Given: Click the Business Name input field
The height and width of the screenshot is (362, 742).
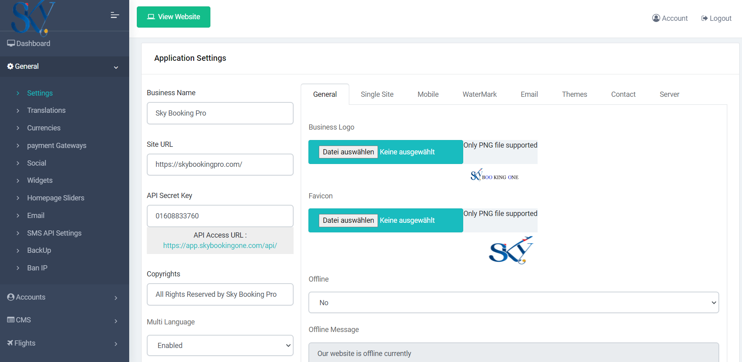Looking at the screenshot, I should [x=220, y=113].
